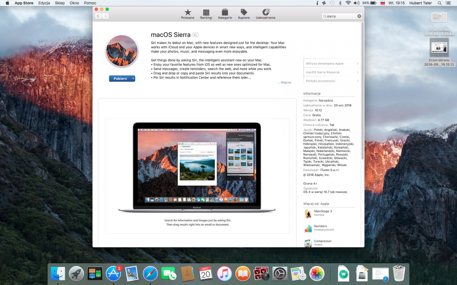Open Calendar from the Dock
Viewport: 457px width, 285px height.
(206, 273)
